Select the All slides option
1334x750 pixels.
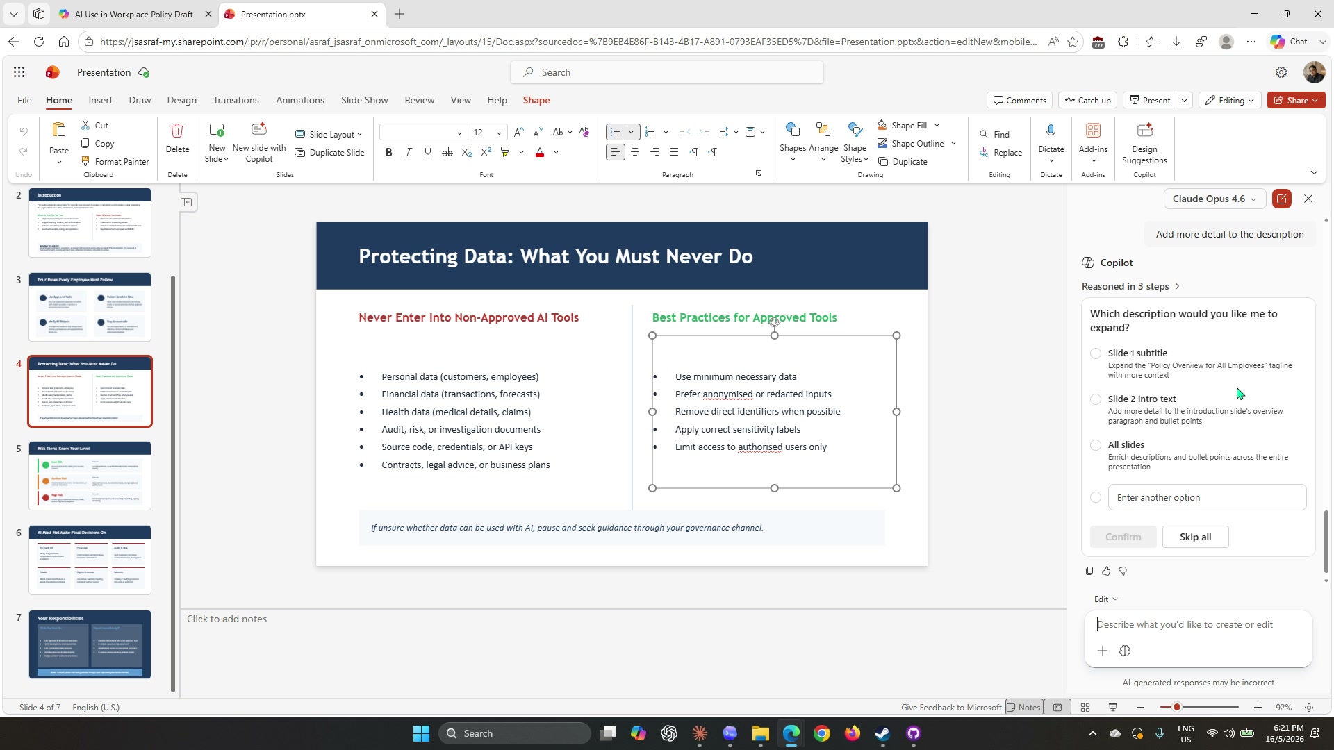pos(1096,445)
